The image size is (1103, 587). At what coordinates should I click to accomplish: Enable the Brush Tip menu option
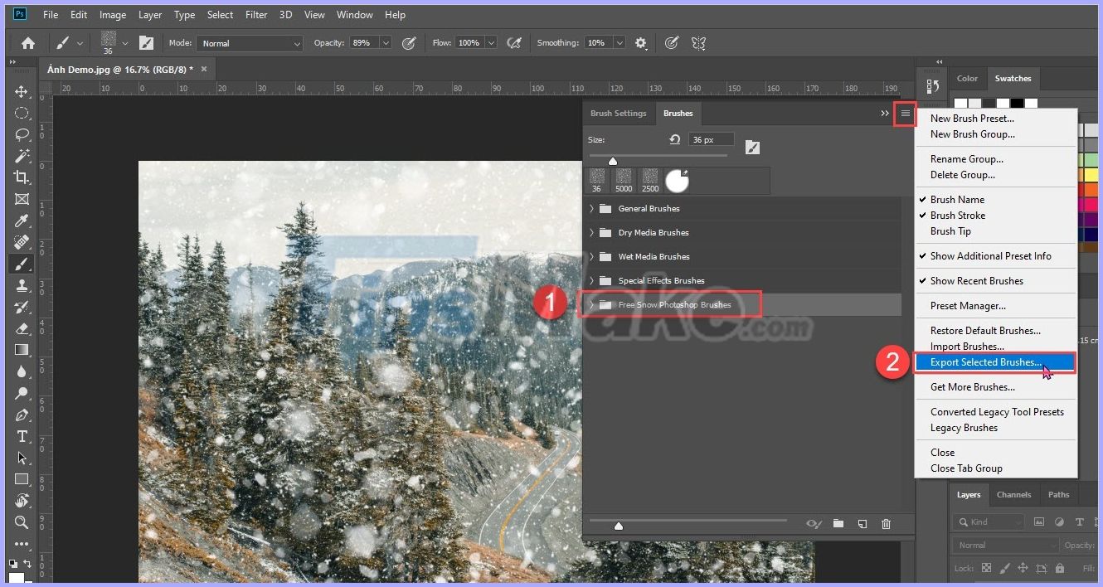click(x=960, y=231)
